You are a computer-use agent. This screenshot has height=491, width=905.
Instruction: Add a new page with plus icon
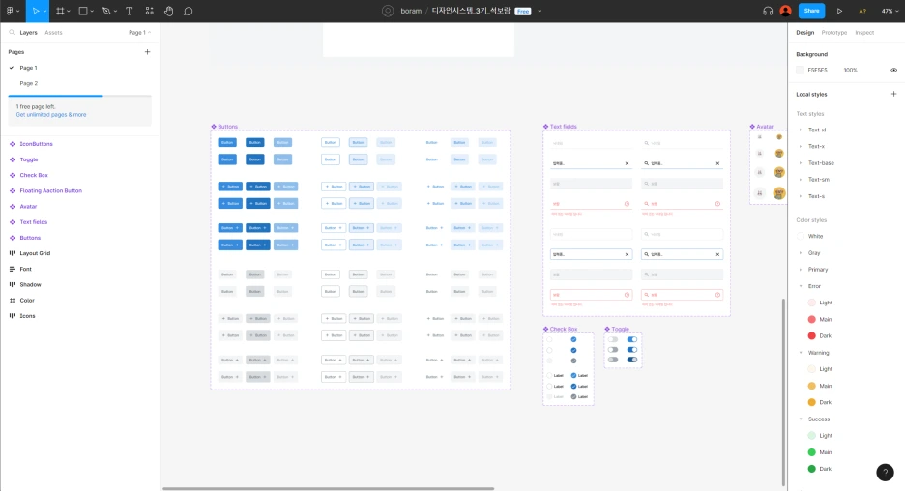tap(147, 52)
